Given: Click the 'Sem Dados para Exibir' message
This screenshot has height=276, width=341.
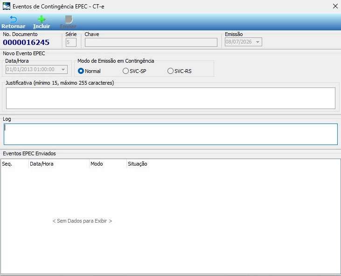Looking at the screenshot, I should point(82,221).
